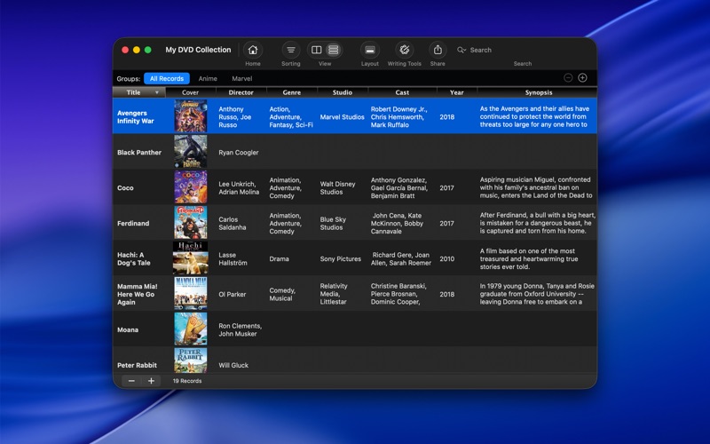Remove group with the minus circle icon

point(568,78)
